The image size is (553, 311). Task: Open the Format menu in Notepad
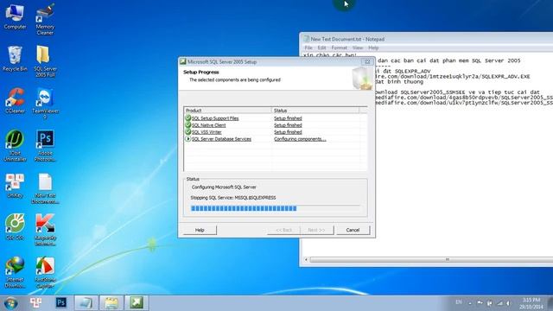(340, 48)
